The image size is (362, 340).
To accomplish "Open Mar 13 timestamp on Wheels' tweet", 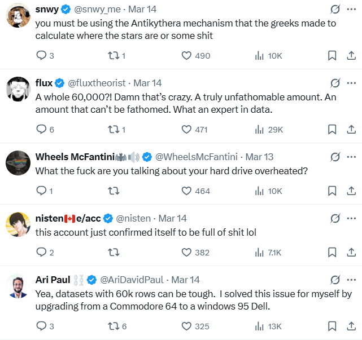I will [259, 156].
